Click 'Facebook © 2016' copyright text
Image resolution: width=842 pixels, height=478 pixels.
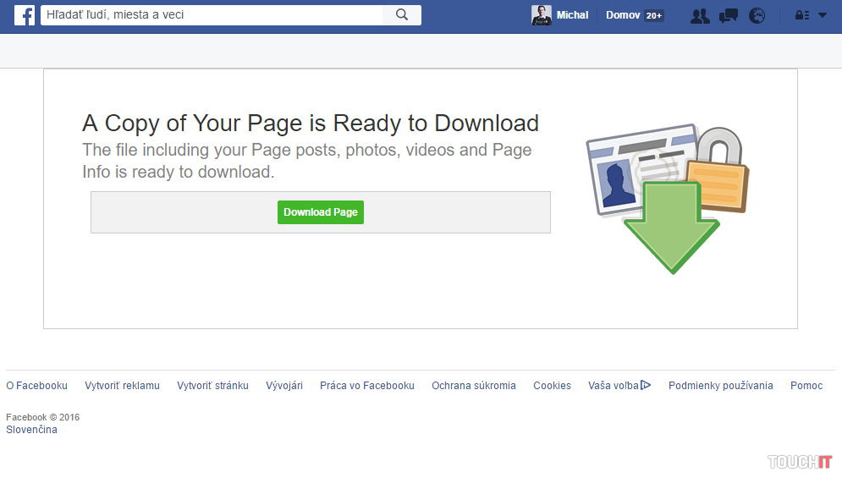coord(42,417)
